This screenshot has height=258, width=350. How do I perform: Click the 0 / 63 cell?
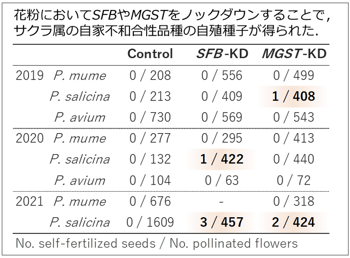[222, 180]
